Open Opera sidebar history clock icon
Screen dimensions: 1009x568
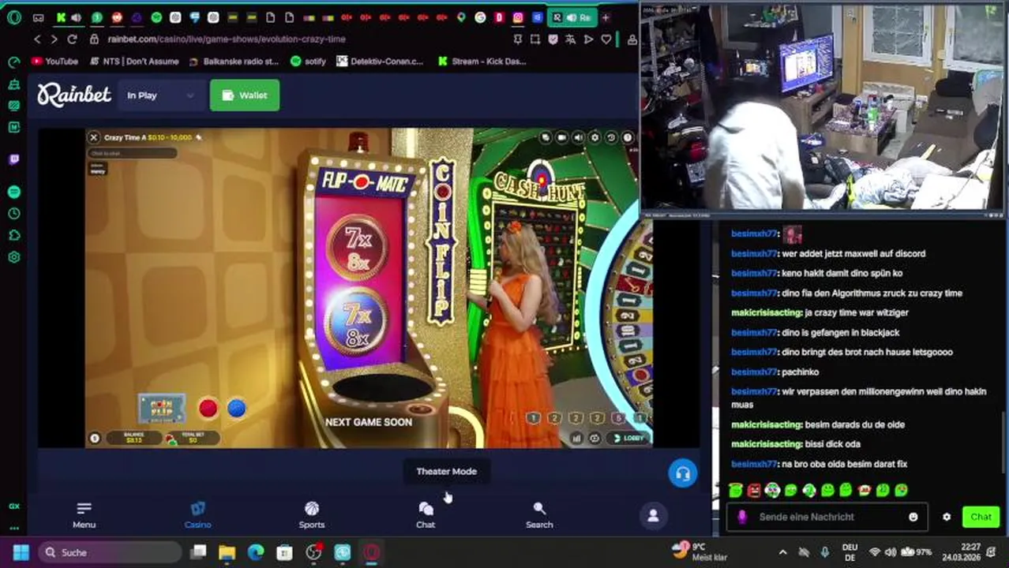(13, 214)
